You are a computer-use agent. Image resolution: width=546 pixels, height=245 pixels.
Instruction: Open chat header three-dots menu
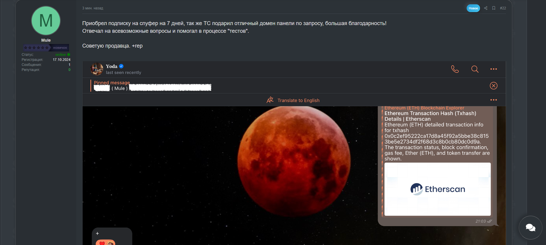(x=494, y=69)
